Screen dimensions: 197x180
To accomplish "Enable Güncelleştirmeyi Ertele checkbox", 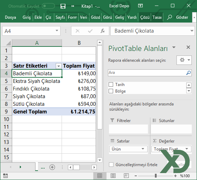I will pos(111,165).
